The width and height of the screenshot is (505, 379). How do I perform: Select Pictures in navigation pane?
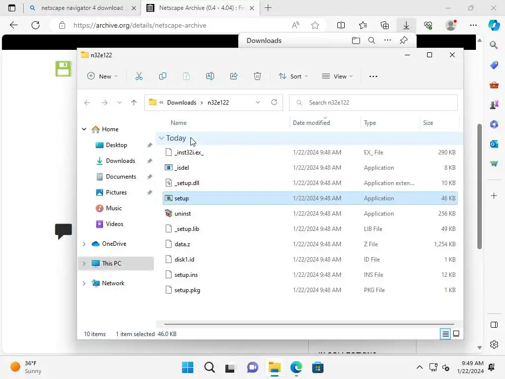(116, 192)
